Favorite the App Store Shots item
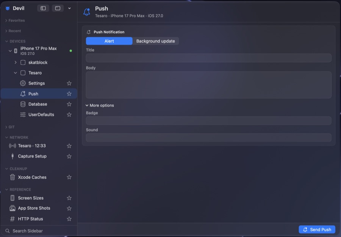341x237 pixels. [x=69, y=208]
